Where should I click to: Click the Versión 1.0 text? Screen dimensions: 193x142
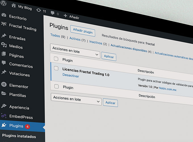pos(145,86)
